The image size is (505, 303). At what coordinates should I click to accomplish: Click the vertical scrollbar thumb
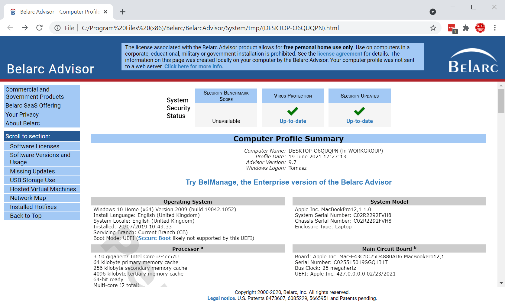501,101
